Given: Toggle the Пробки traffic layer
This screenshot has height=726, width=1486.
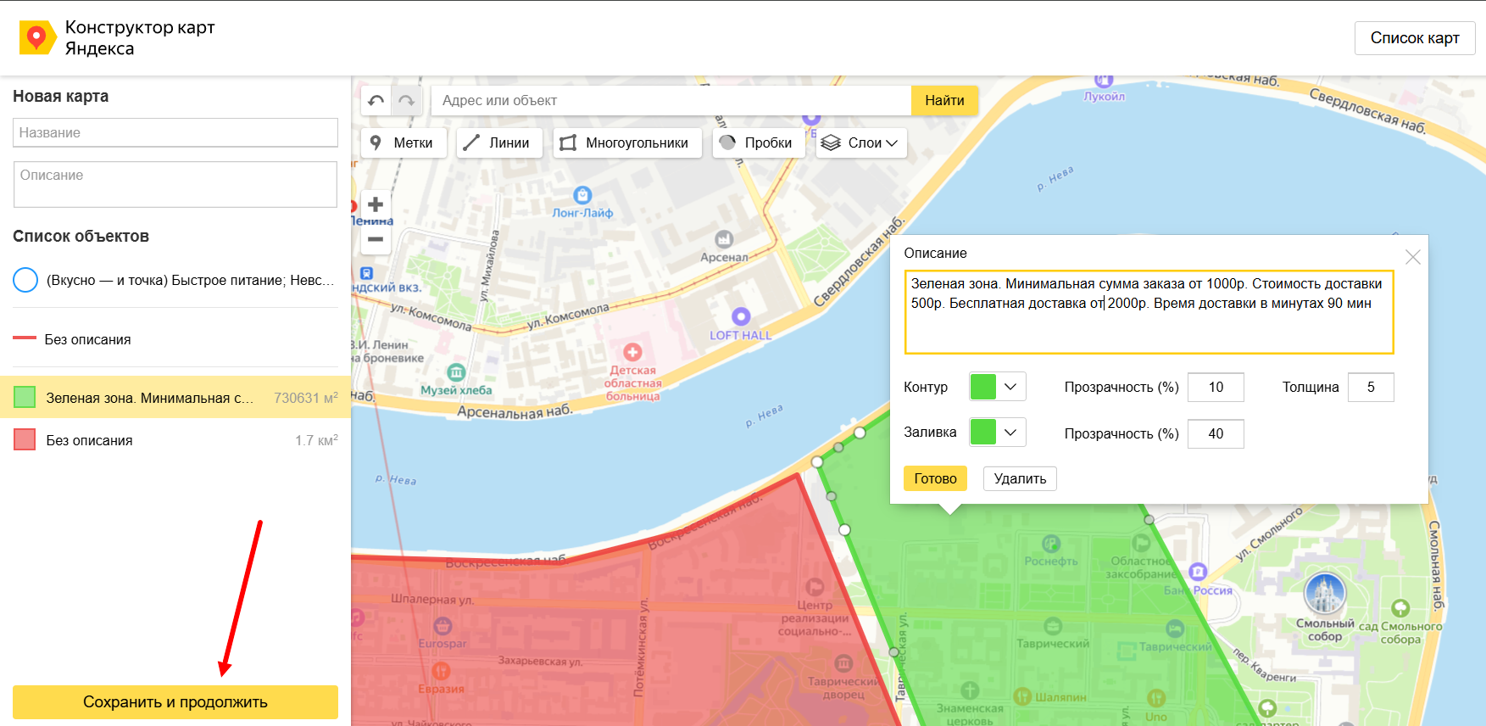Looking at the screenshot, I should coord(758,142).
